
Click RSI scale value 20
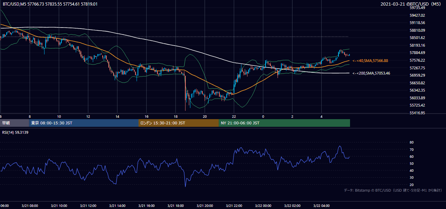coord(411,185)
